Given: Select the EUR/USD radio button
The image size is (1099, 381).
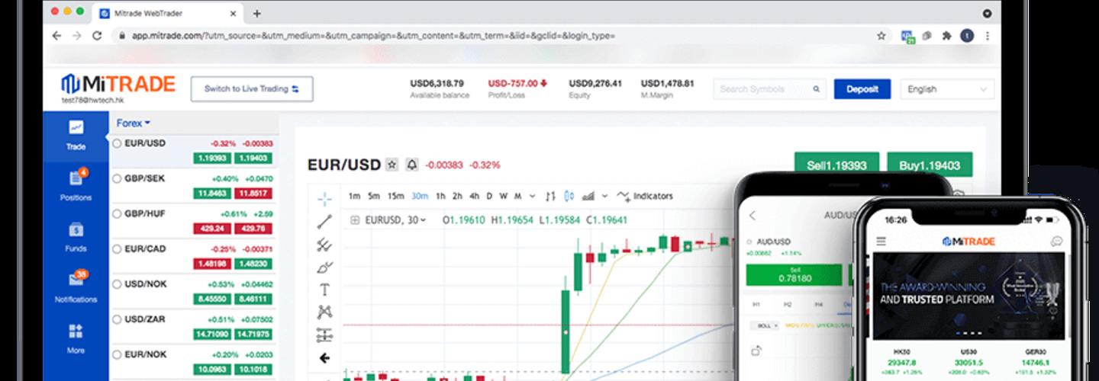Looking at the screenshot, I should coord(117,142).
